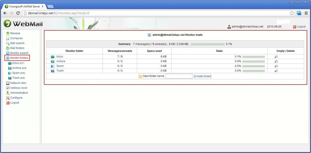Image resolution: width=311 pixels, height=153 pixels.
Task: Empty the Archive folder using its broom icon
Action: click(276, 62)
